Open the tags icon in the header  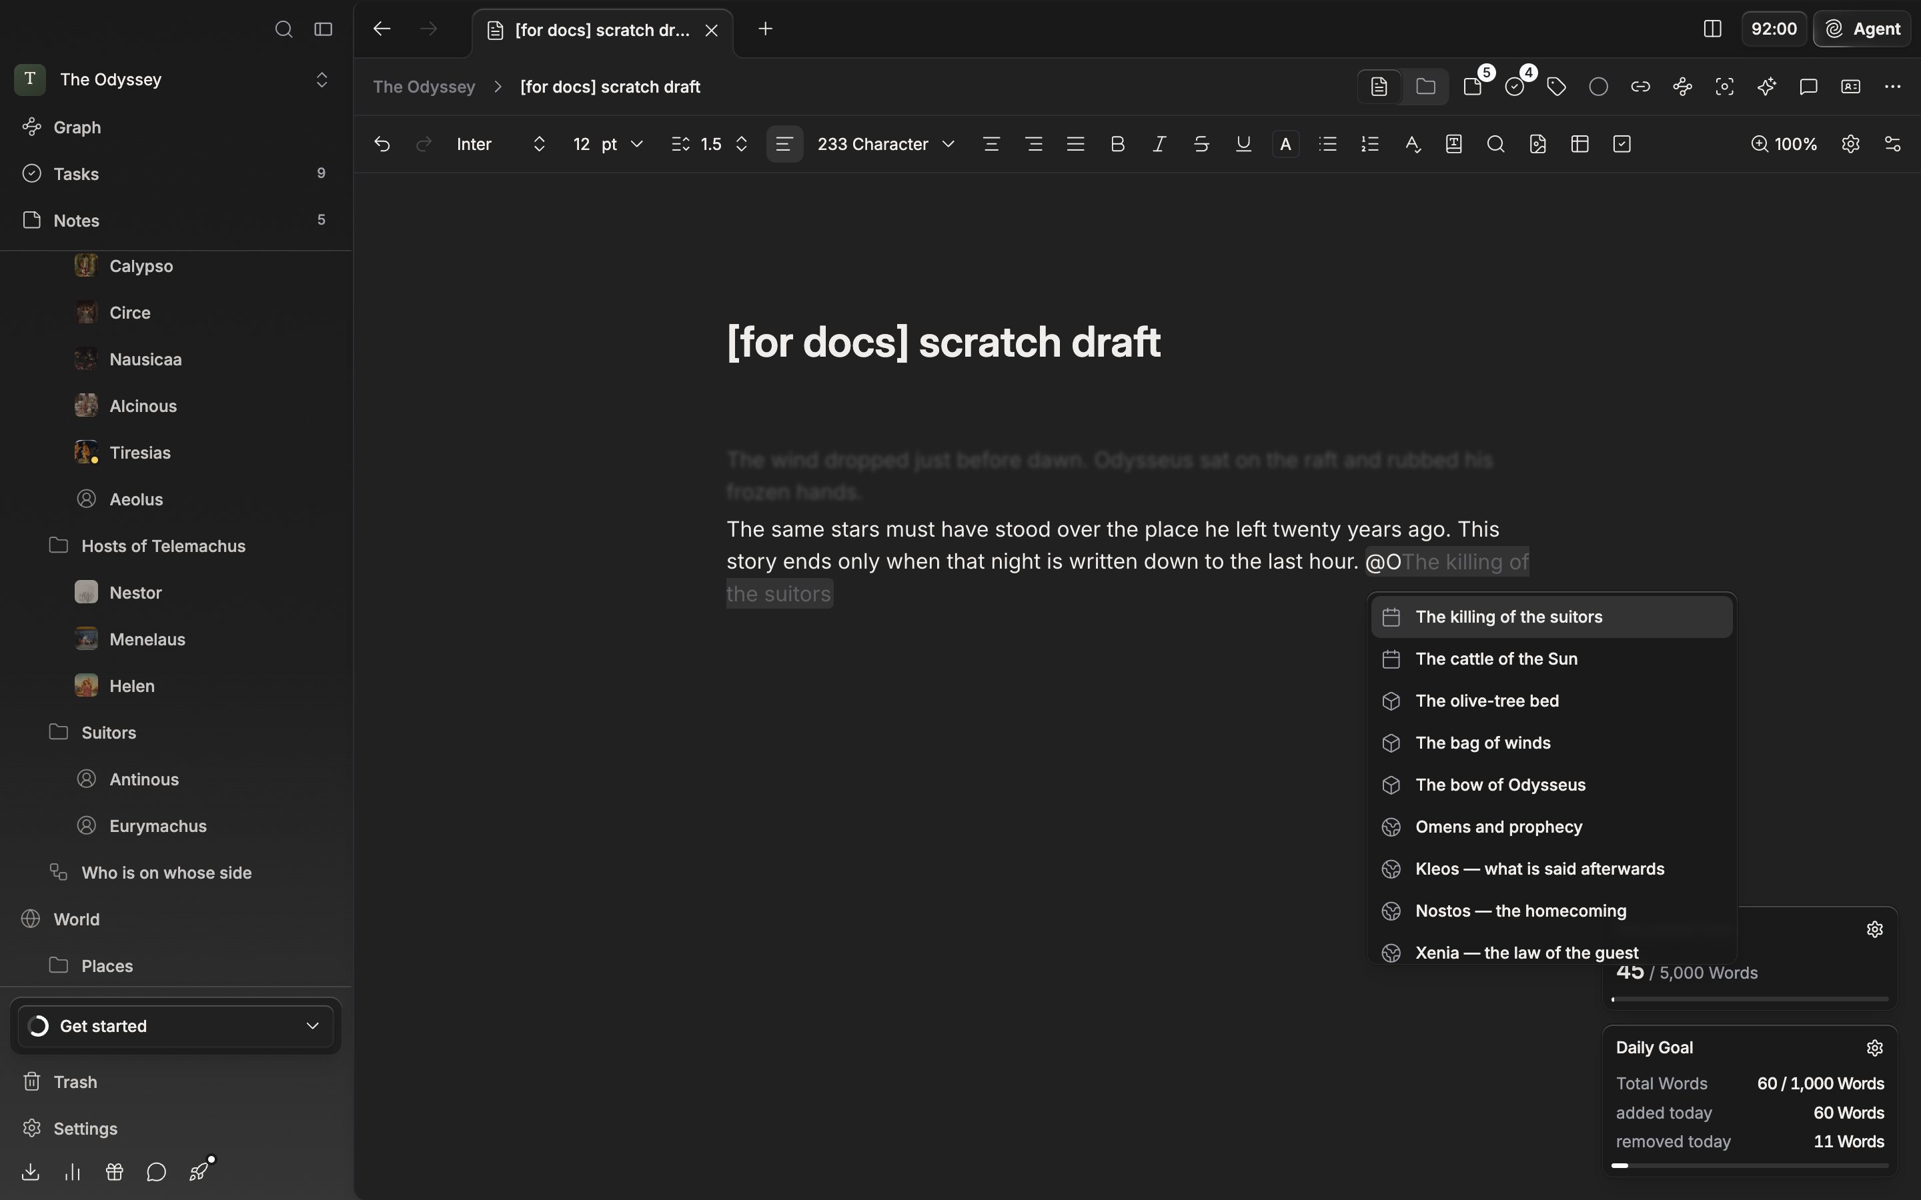tap(1557, 87)
